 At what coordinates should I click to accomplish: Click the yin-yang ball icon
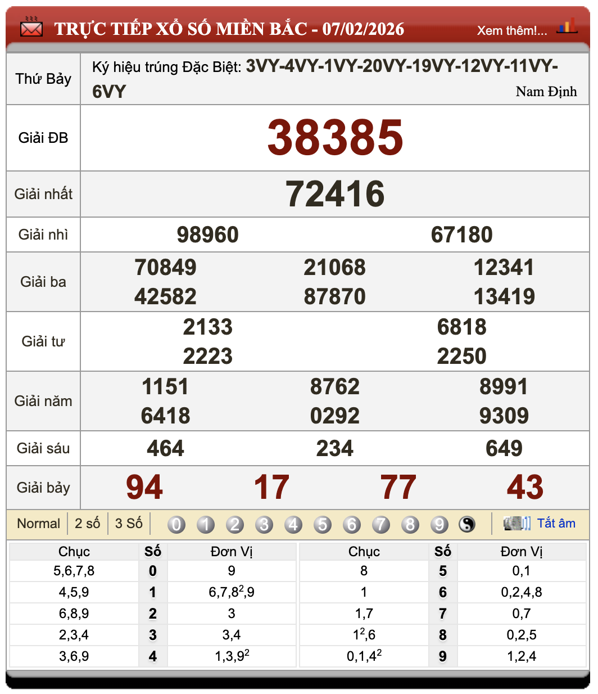coord(466,524)
